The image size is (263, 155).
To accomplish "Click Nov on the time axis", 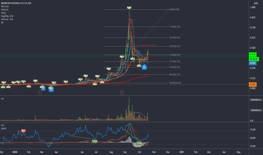I will 154,152.
